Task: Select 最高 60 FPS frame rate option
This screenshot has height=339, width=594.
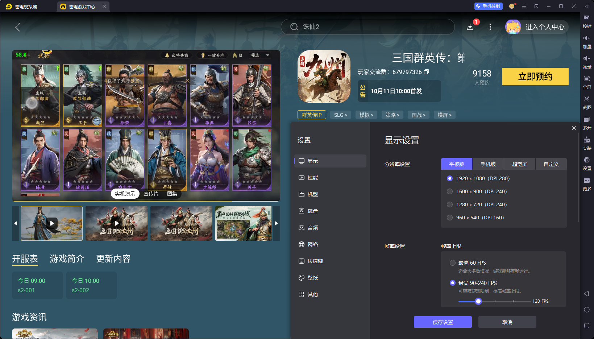Action: 453,263
